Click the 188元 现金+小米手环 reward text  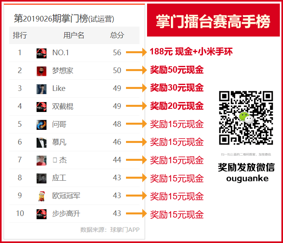coord(191,52)
